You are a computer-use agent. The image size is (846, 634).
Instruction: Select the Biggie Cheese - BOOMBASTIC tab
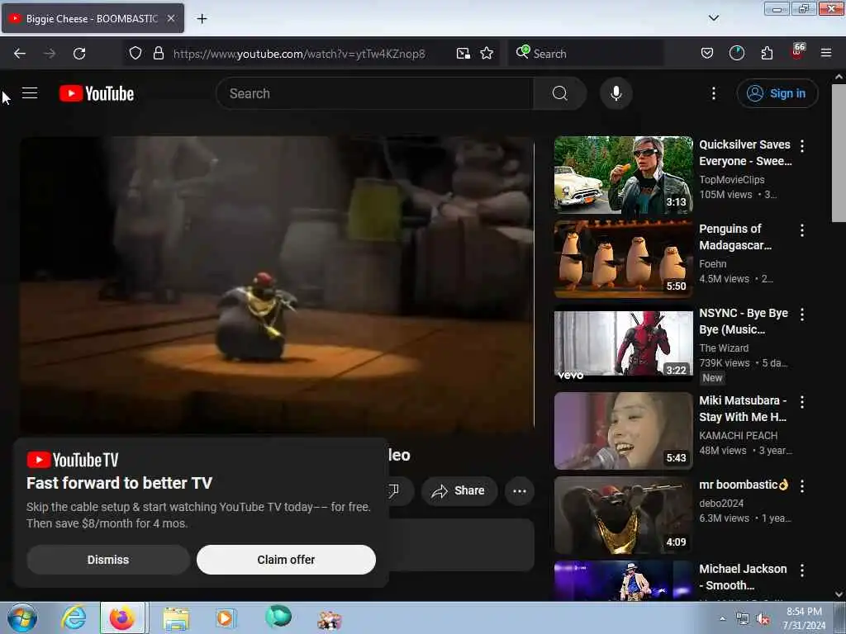[93, 18]
